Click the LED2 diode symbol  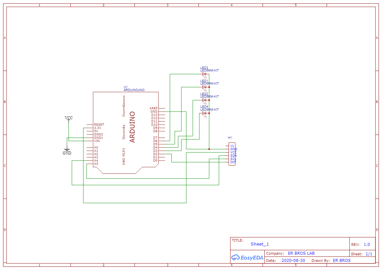205,101
